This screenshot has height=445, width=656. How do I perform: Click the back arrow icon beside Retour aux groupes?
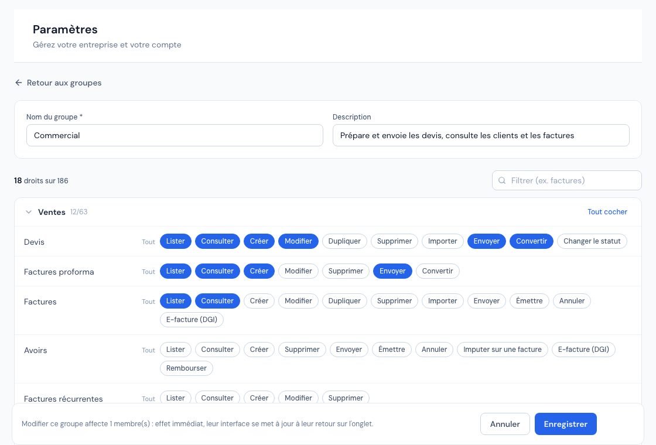[x=18, y=83]
